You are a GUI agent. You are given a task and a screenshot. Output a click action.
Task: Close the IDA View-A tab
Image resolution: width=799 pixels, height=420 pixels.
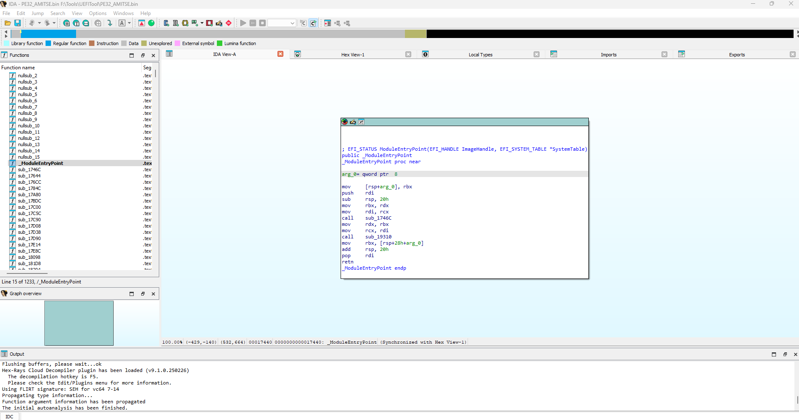(x=280, y=54)
